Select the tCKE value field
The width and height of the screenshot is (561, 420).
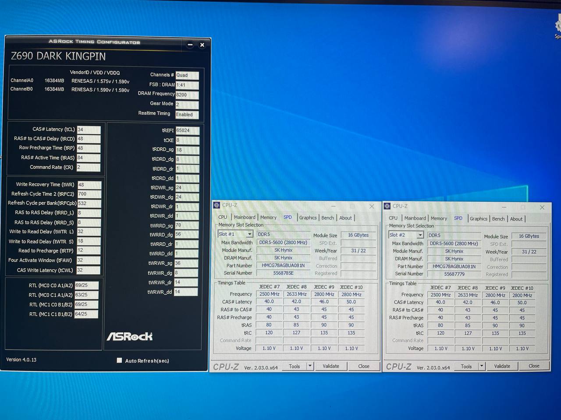tap(188, 140)
